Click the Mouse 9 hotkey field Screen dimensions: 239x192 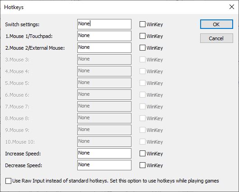[104, 130]
